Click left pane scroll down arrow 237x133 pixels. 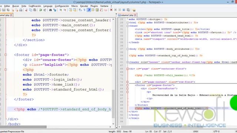click(x=113, y=124)
